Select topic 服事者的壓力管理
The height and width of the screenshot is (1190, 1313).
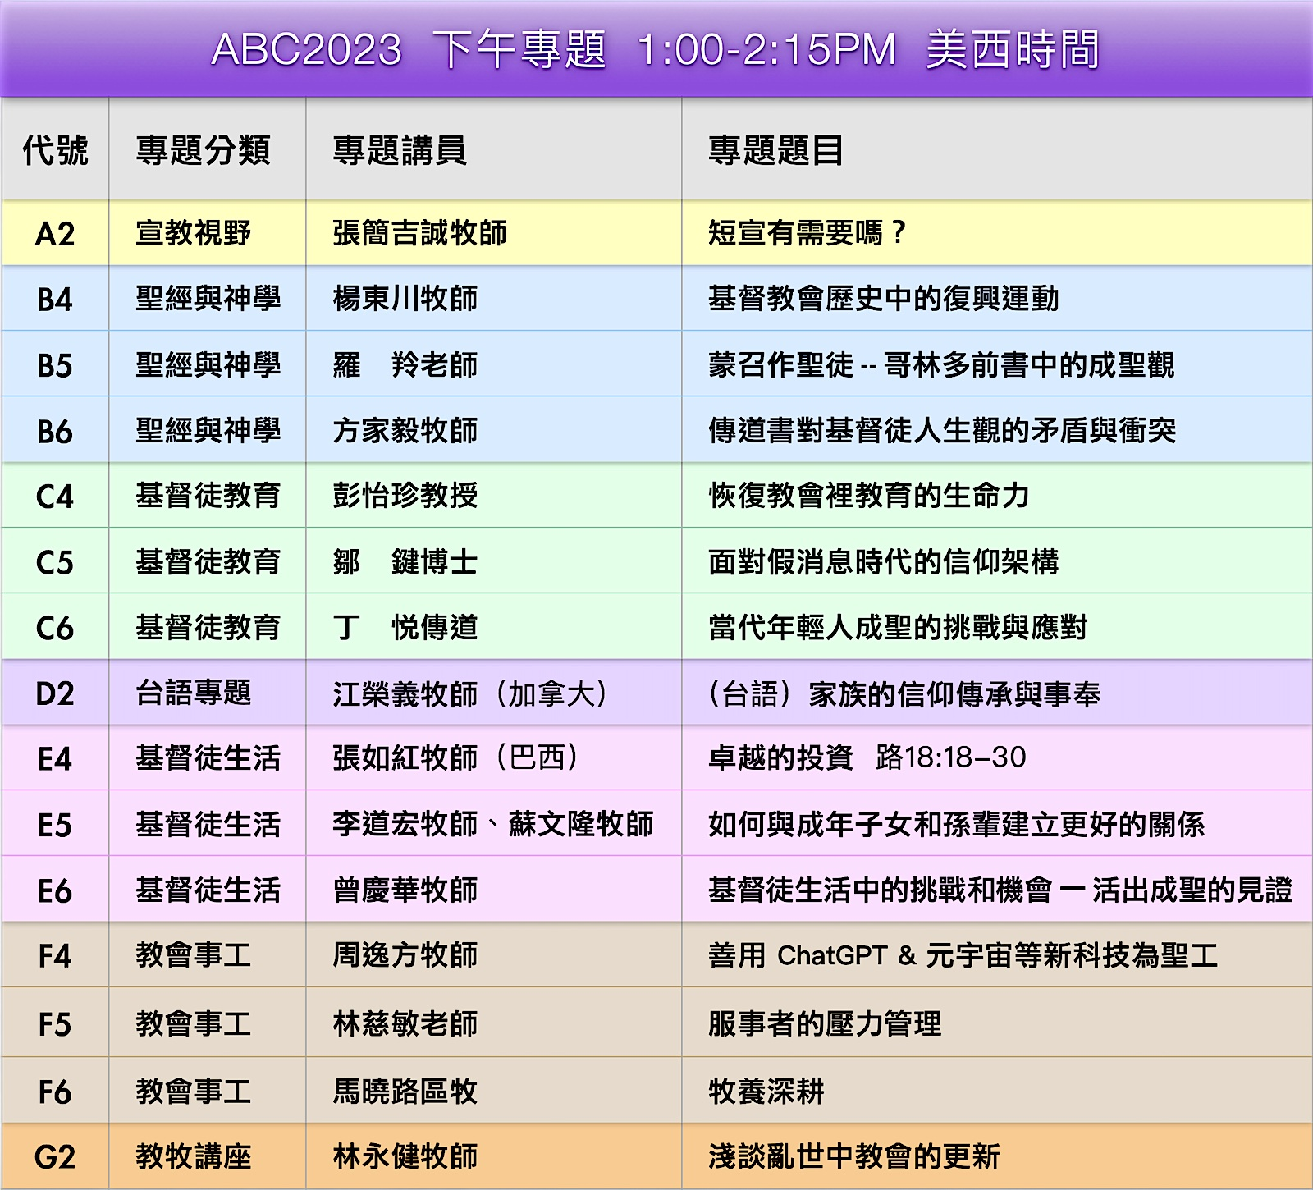(825, 1023)
